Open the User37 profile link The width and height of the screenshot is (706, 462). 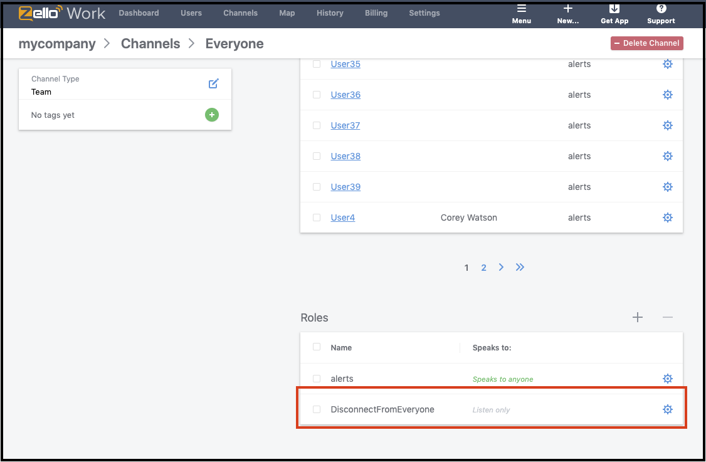pos(345,125)
